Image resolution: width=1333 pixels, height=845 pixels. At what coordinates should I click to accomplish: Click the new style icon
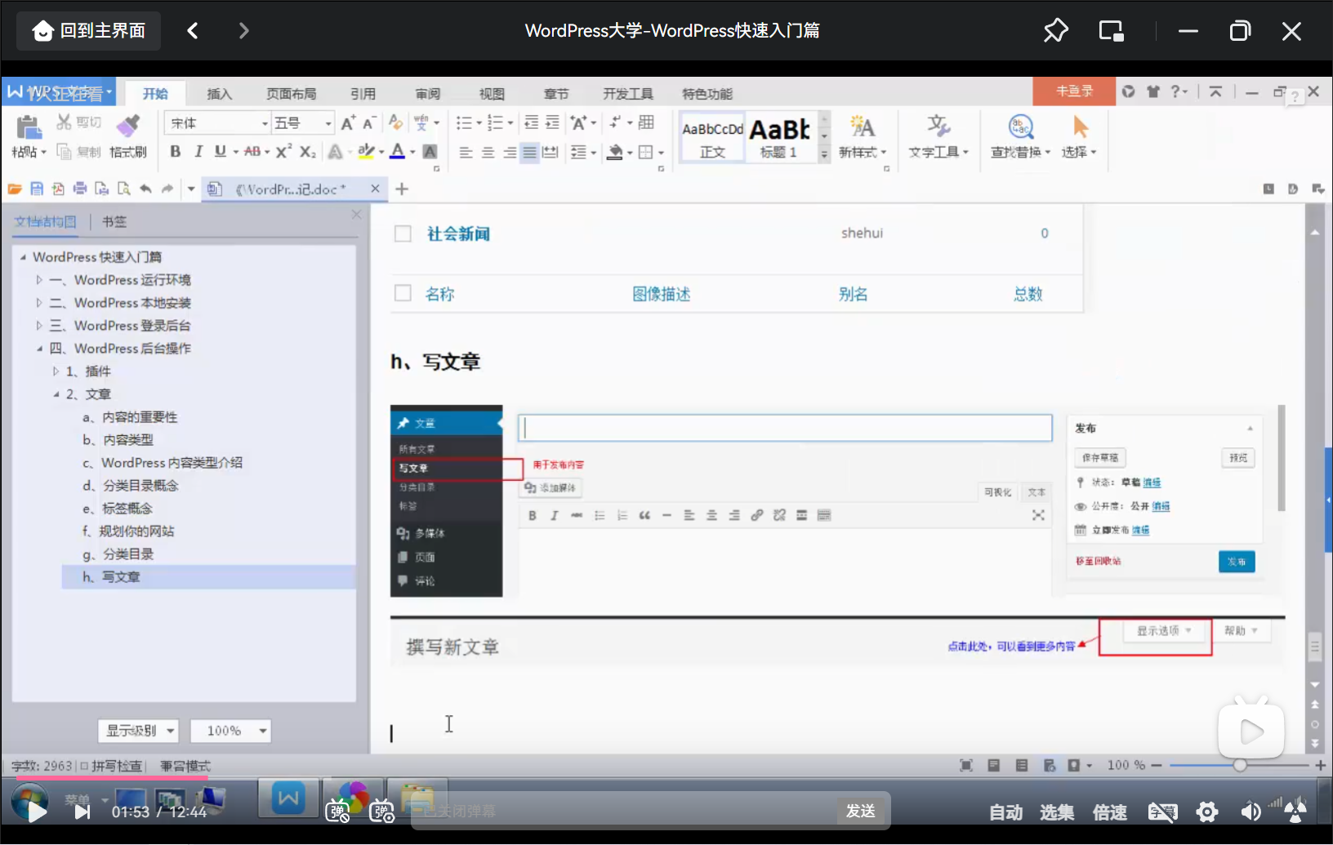[862, 126]
